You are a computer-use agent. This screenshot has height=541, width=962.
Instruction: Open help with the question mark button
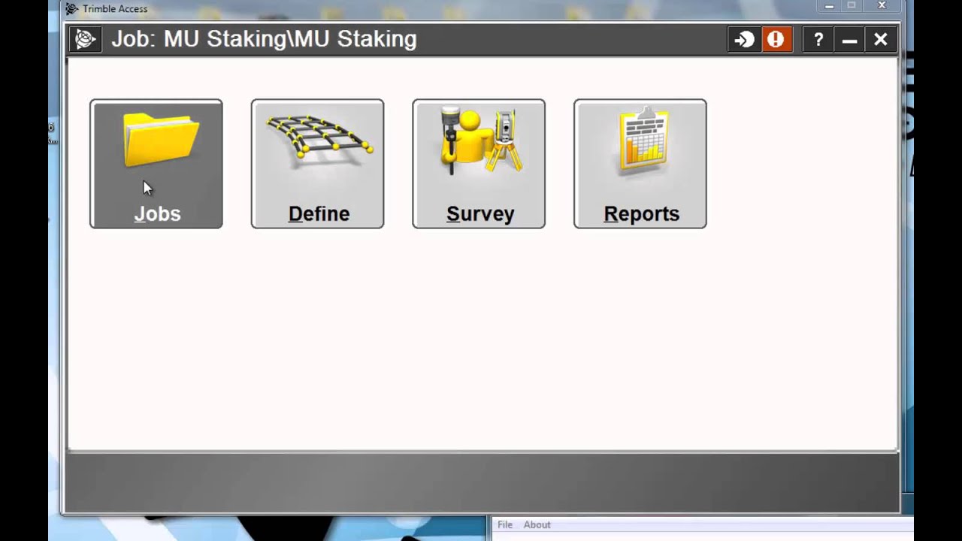(x=818, y=39)
